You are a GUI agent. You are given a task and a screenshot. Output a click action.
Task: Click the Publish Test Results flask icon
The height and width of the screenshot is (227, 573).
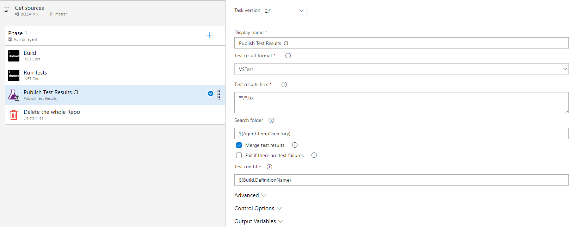coord(14,95)
